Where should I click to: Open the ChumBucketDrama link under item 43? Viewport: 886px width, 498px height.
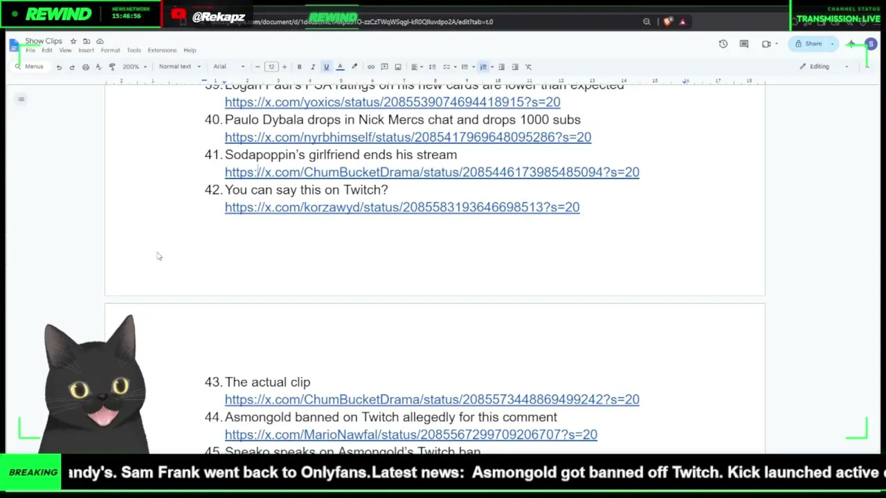432,400
